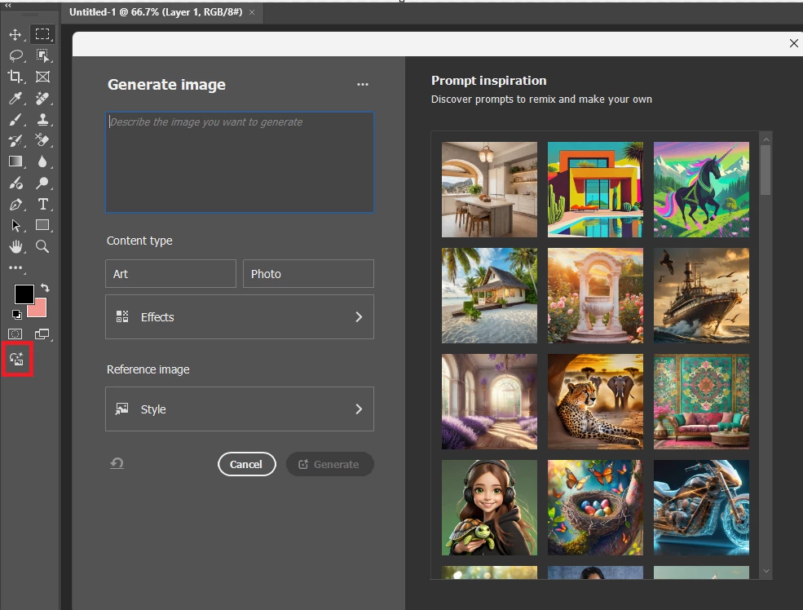
Task: Pick the beach hut thumbnail
Action: coord(490,295)
